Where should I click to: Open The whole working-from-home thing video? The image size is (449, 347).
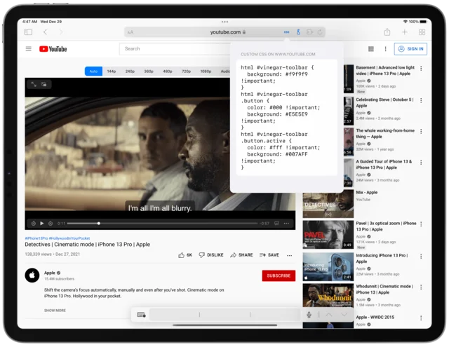[x=385, y=134]
